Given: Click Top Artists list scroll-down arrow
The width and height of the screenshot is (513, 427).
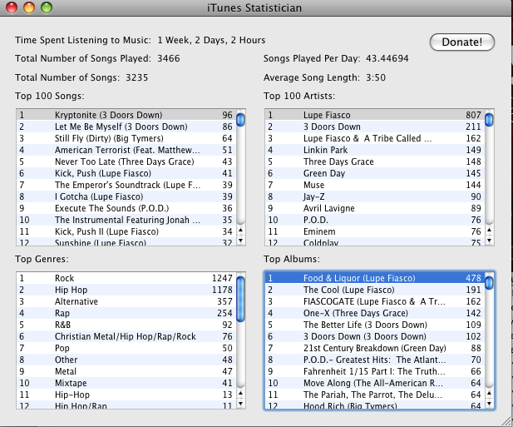Looking at the screenshot, I should pyautogui.click(x=489, y=241).
